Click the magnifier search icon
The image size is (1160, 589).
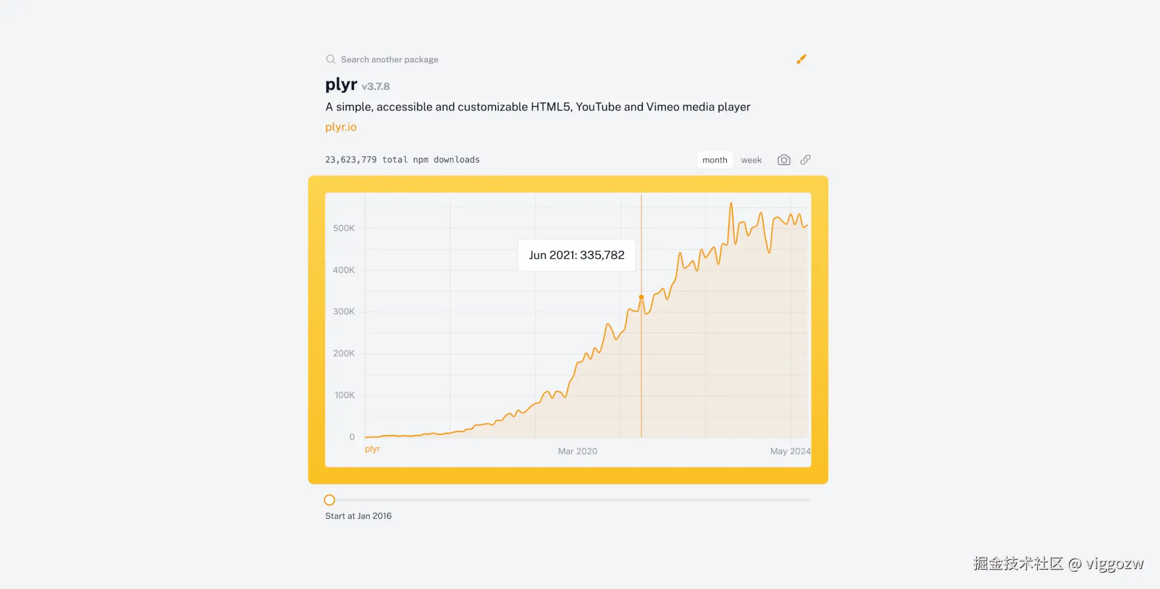(330, 59)
